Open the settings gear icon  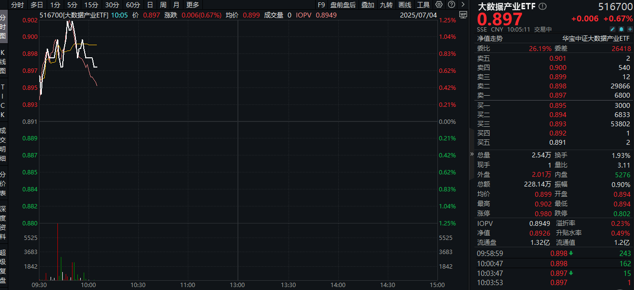(439, 4)
